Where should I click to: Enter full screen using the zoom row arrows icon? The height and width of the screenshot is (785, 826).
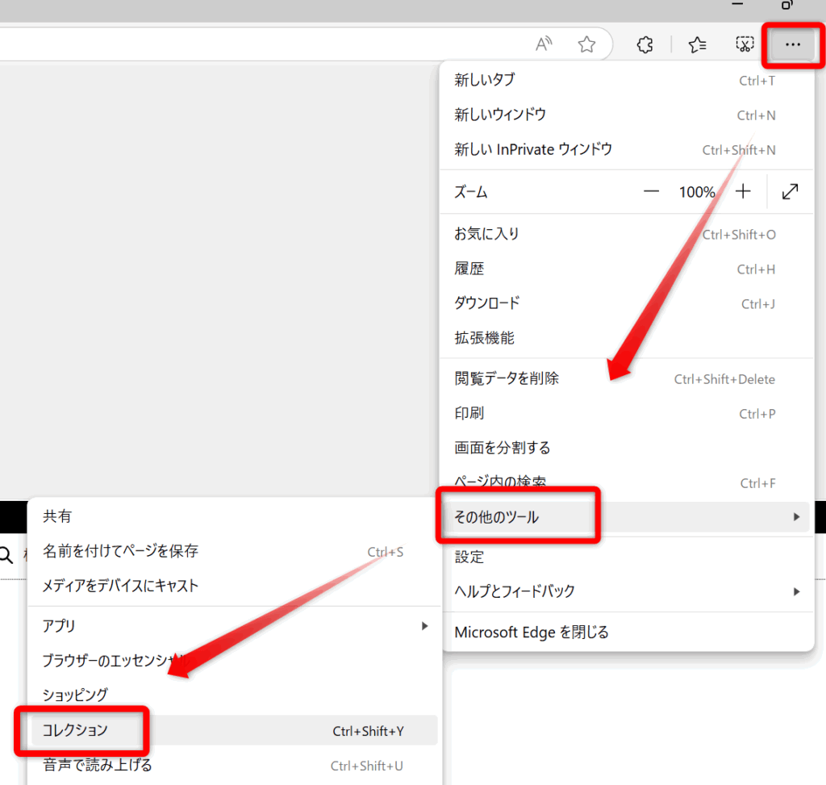[791, 192]
